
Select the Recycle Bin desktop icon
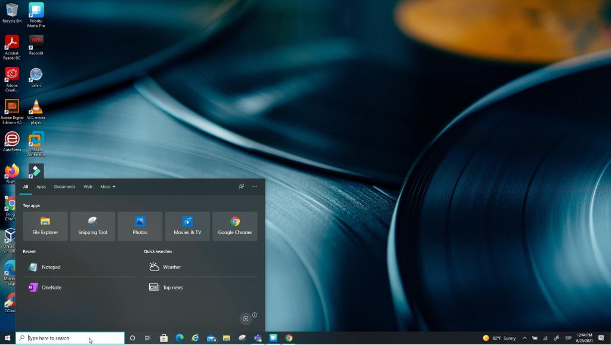[12, 13]
